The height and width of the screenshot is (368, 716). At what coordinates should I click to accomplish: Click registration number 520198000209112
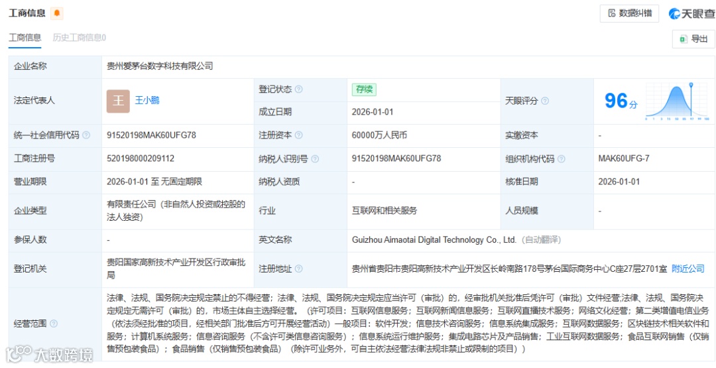point(141,158)
